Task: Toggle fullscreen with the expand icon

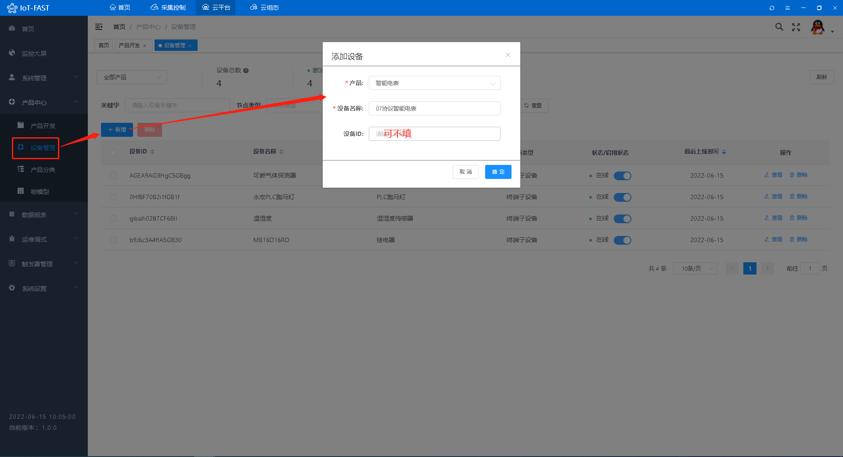Action: [796, 27]
